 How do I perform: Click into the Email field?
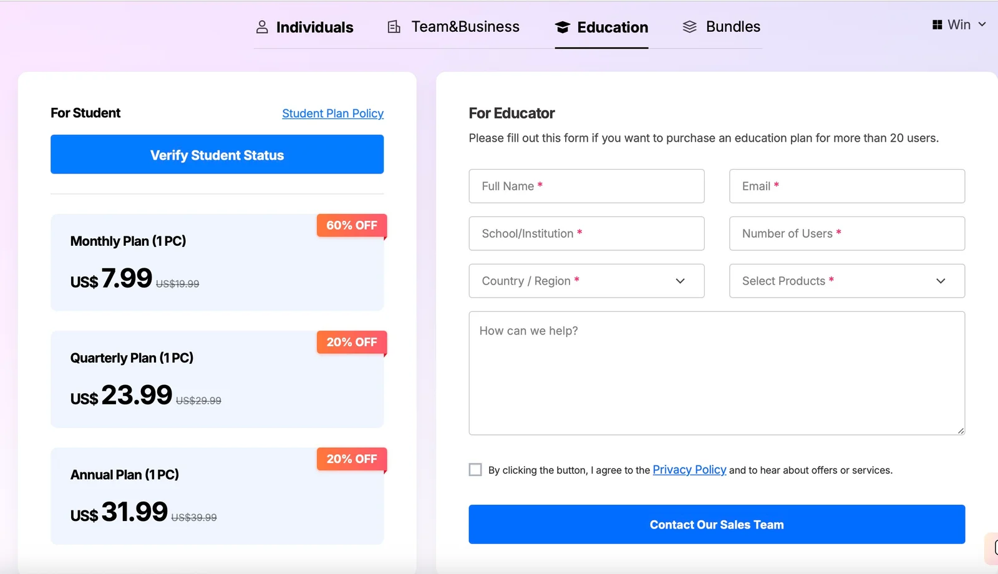coord(846,186)
